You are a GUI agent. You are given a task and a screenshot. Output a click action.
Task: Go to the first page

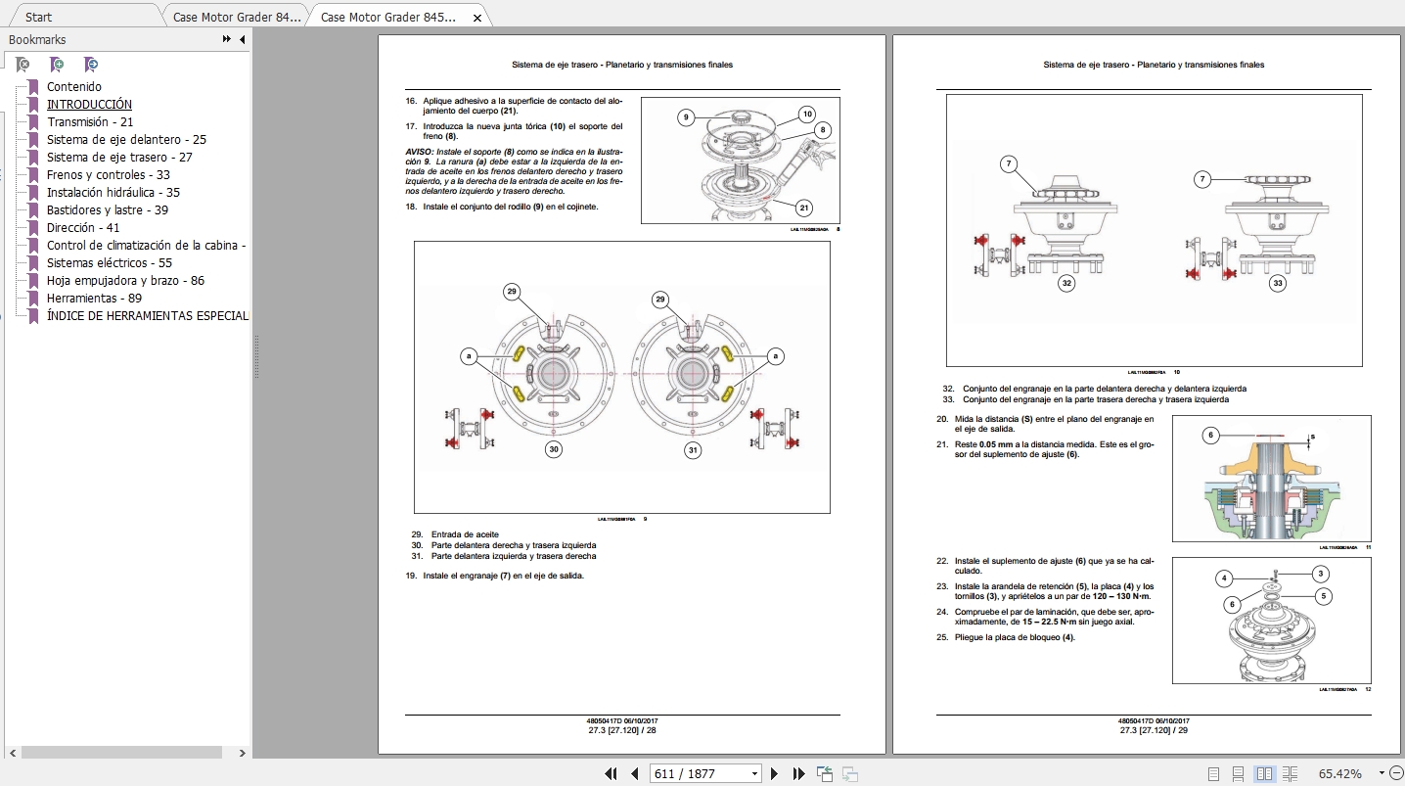(611, 773)
